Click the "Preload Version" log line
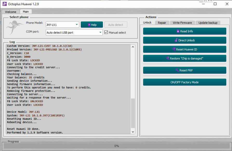 [x=44, y=49]
